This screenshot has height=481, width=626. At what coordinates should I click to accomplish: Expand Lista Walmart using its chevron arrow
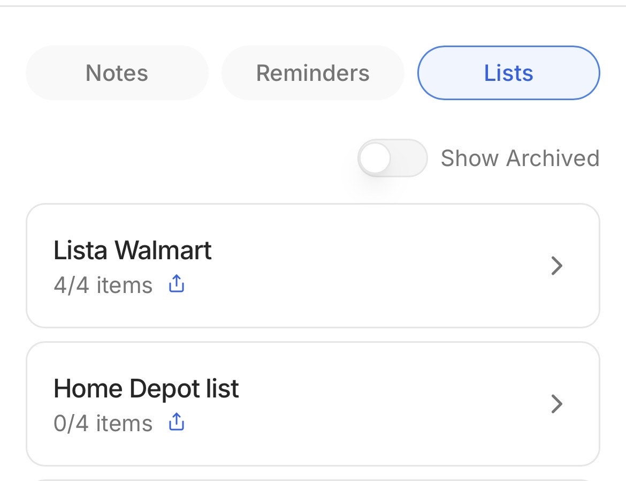[557, 266]
